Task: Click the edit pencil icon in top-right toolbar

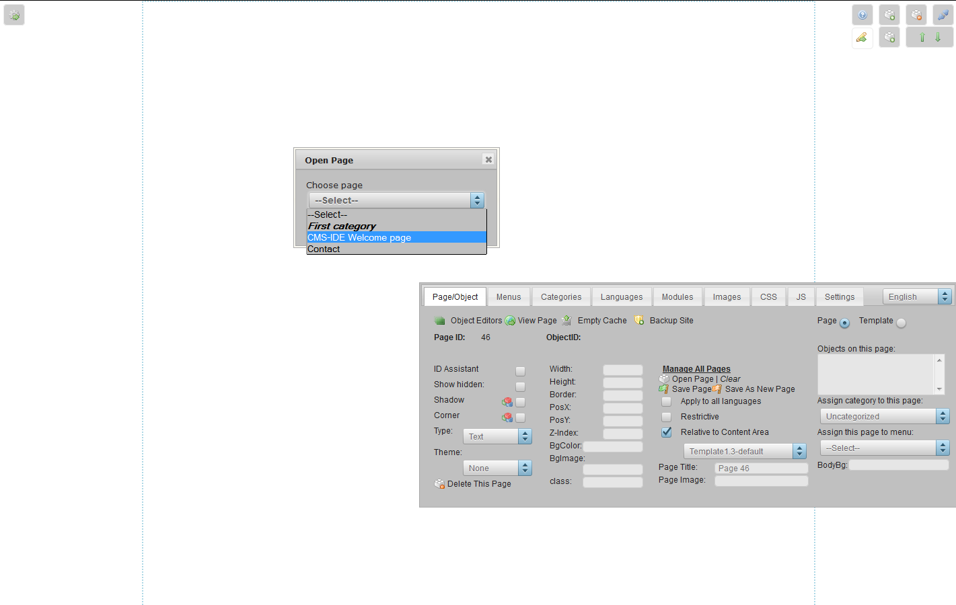Action: coord(862,37)
